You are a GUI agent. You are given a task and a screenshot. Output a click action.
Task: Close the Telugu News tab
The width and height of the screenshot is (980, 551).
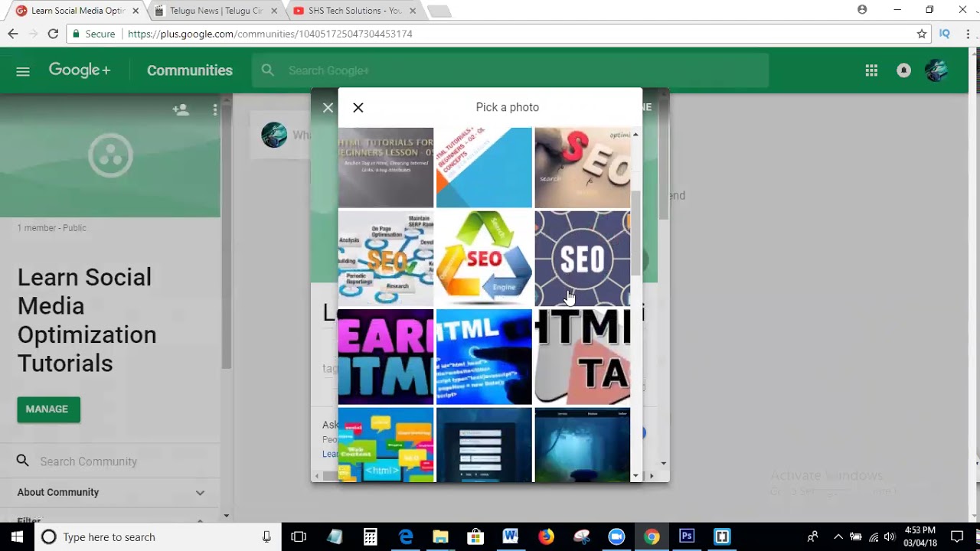pos(274,11)
